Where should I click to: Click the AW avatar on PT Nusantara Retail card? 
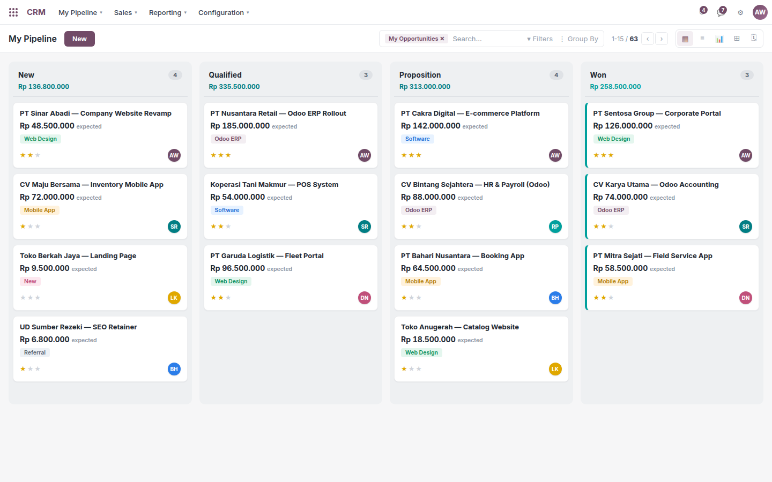[x=365, y=155]
